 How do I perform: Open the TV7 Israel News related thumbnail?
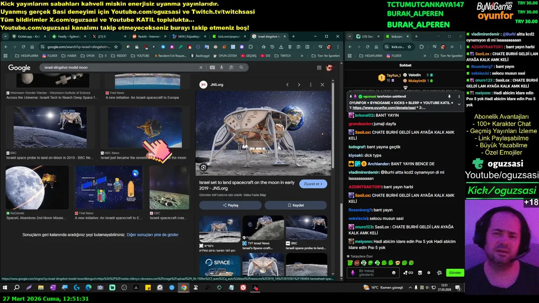(263, 228)
